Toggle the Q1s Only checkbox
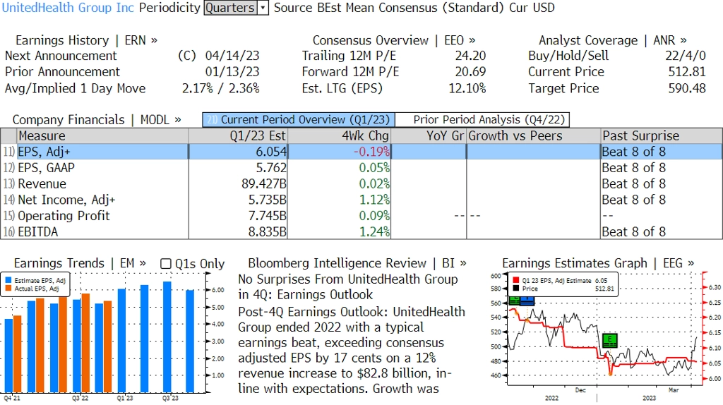723x405 pixels. tap(165, 264)
